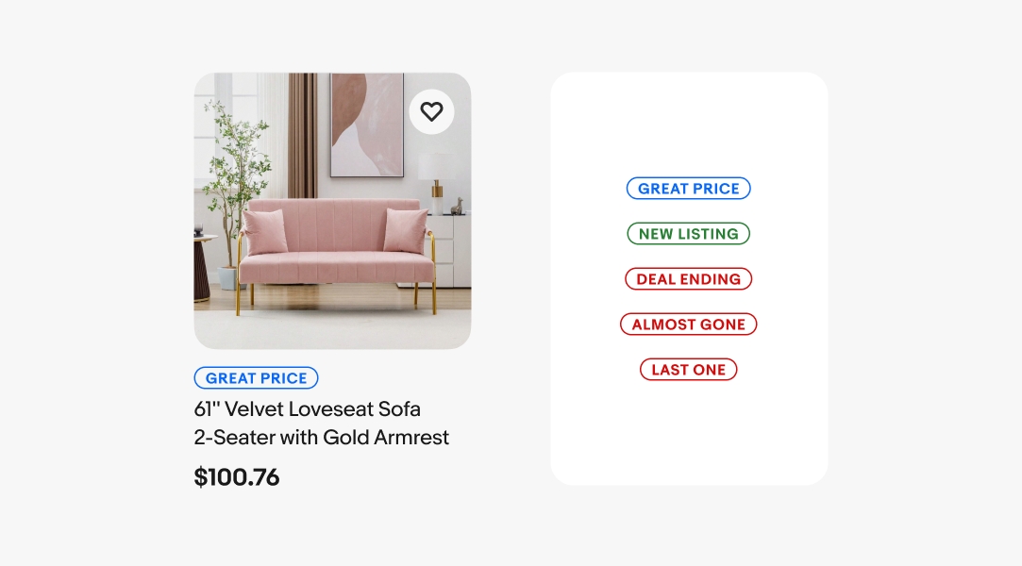Click the sofa's pink seat cushion
This screenshot has width=1022, height=566.
click(x=335, y=267)
